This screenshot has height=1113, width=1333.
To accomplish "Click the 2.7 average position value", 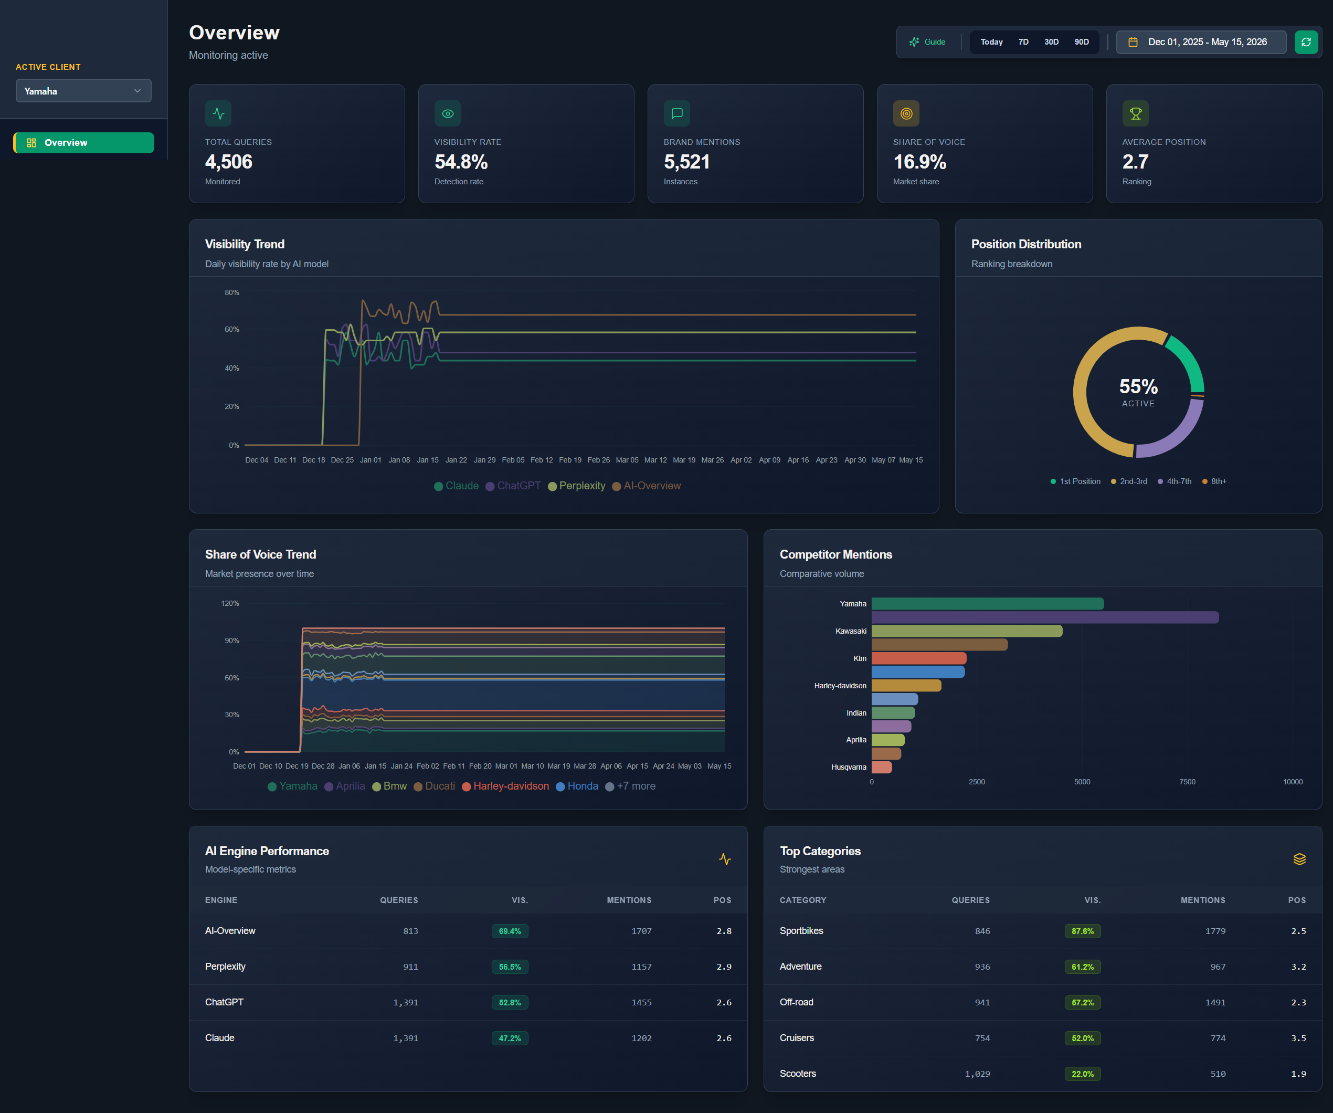I will pos(1135,162).
